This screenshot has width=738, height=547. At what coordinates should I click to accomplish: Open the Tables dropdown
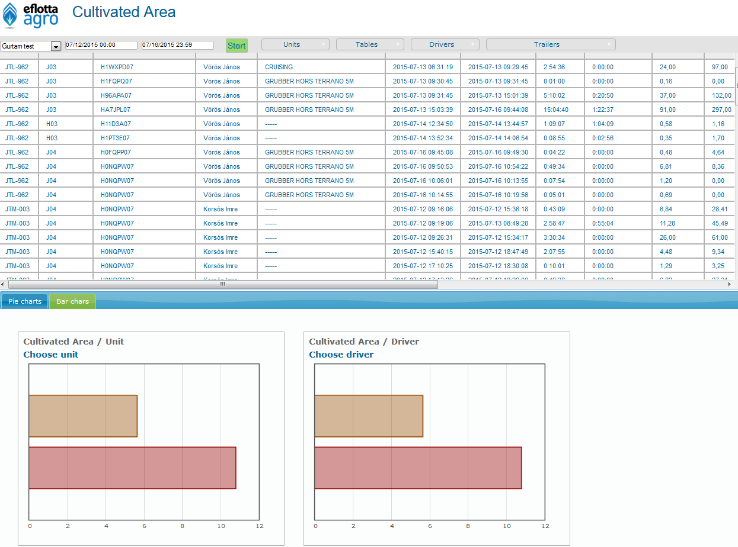[x=370, y=44]
